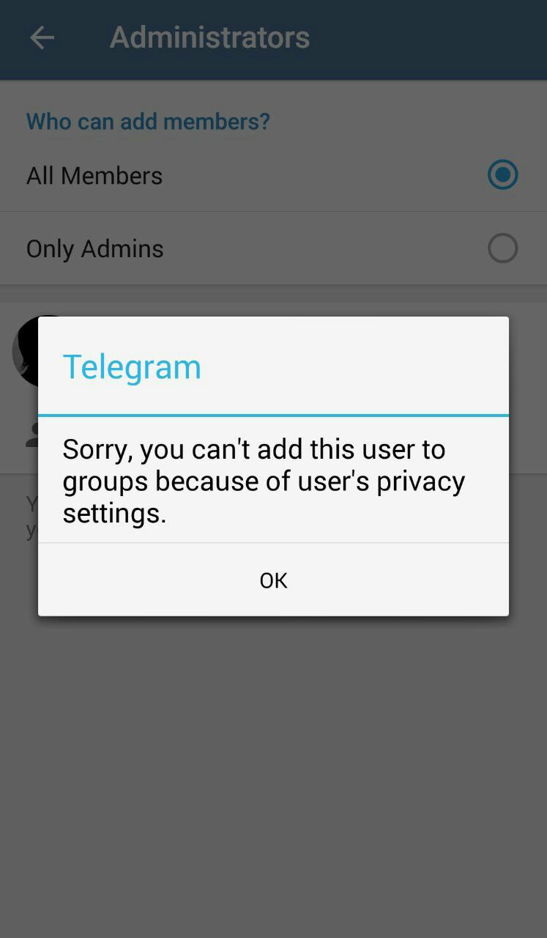Click the blue divider under the Telegram title
Screen dimensions: 547x938
coord(273,416)
